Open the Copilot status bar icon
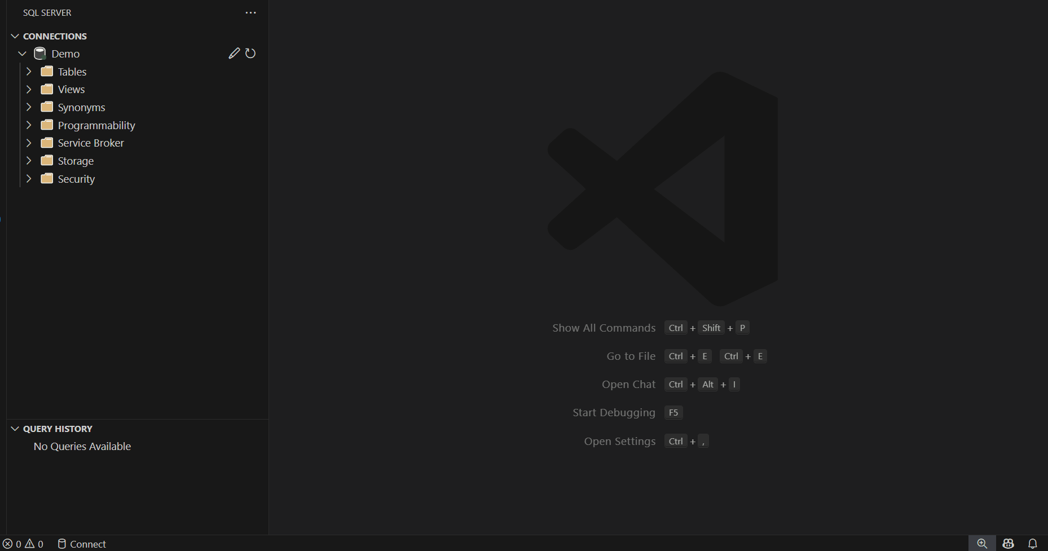 (1009, 544)
